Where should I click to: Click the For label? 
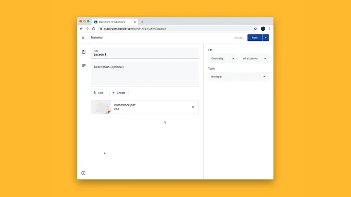[210, 50]
